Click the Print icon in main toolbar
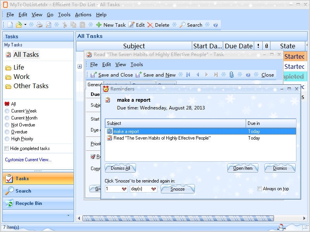Viewport: 310px width, 232px height. click(x=40, y=25)
